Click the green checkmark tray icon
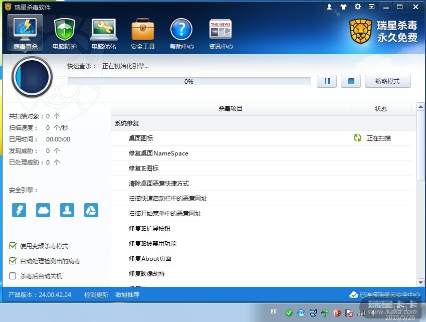Screen dimensions: 426x322 click(x=289, y=313)
